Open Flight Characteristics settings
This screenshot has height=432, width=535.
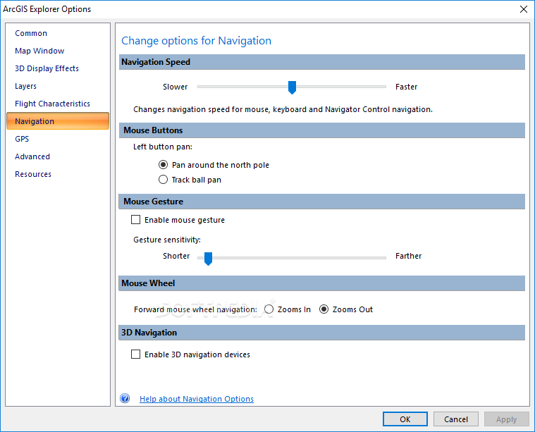[x=52, y=104]
